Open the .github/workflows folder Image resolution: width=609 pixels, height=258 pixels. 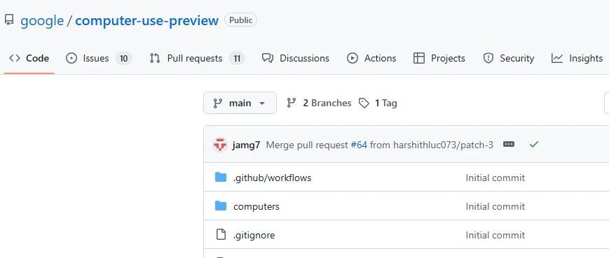273,178
